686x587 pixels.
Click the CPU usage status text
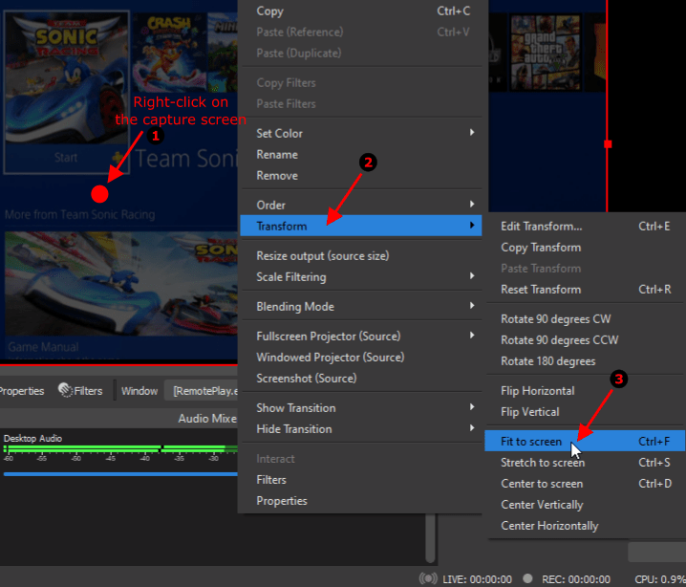pyautogui.click(x=660, y=579)
